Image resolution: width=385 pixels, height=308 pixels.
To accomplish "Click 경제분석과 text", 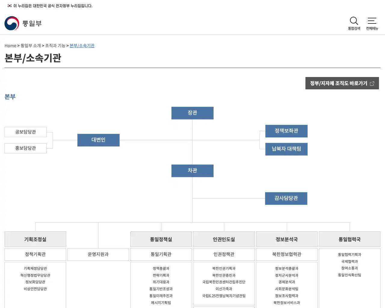I will 287,282.
